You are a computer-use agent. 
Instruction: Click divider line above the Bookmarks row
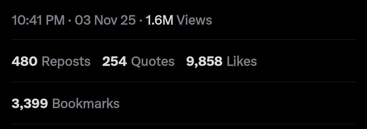(x=183, y=82)
